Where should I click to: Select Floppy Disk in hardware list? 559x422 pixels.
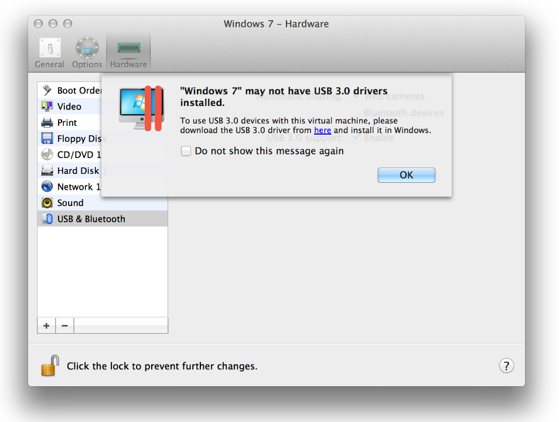pos(70,139)
